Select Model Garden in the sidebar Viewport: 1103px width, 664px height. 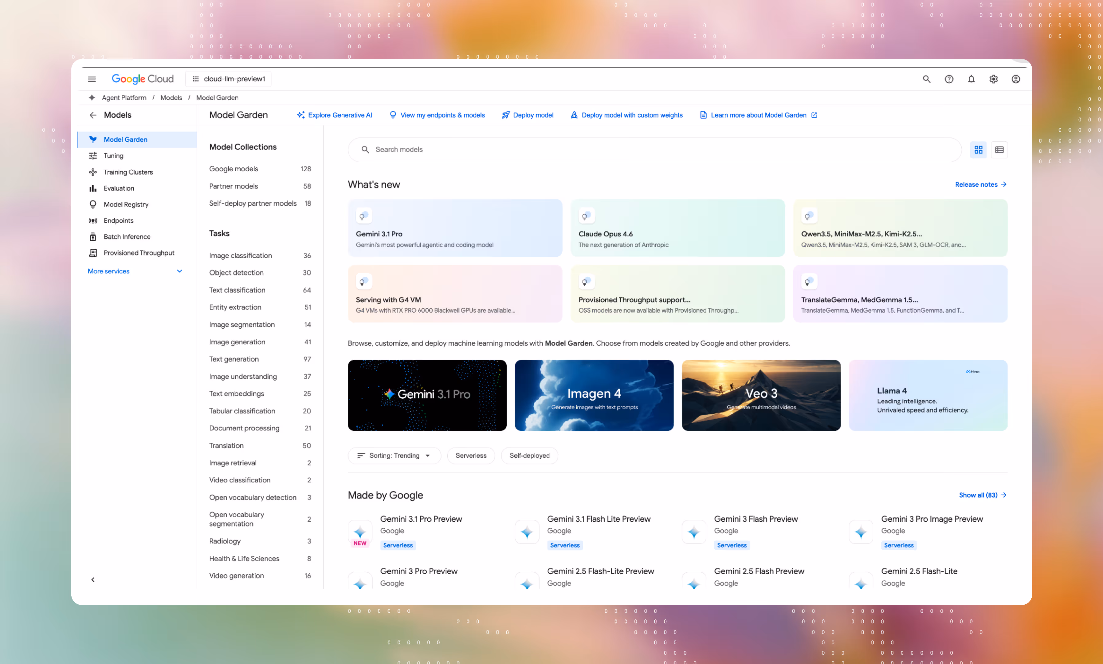(137, 140)
